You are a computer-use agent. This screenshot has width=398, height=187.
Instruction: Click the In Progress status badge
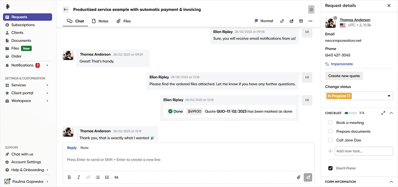click(x=339, y=96)
